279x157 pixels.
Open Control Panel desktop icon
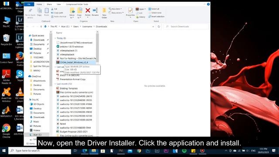coord(7,58)
